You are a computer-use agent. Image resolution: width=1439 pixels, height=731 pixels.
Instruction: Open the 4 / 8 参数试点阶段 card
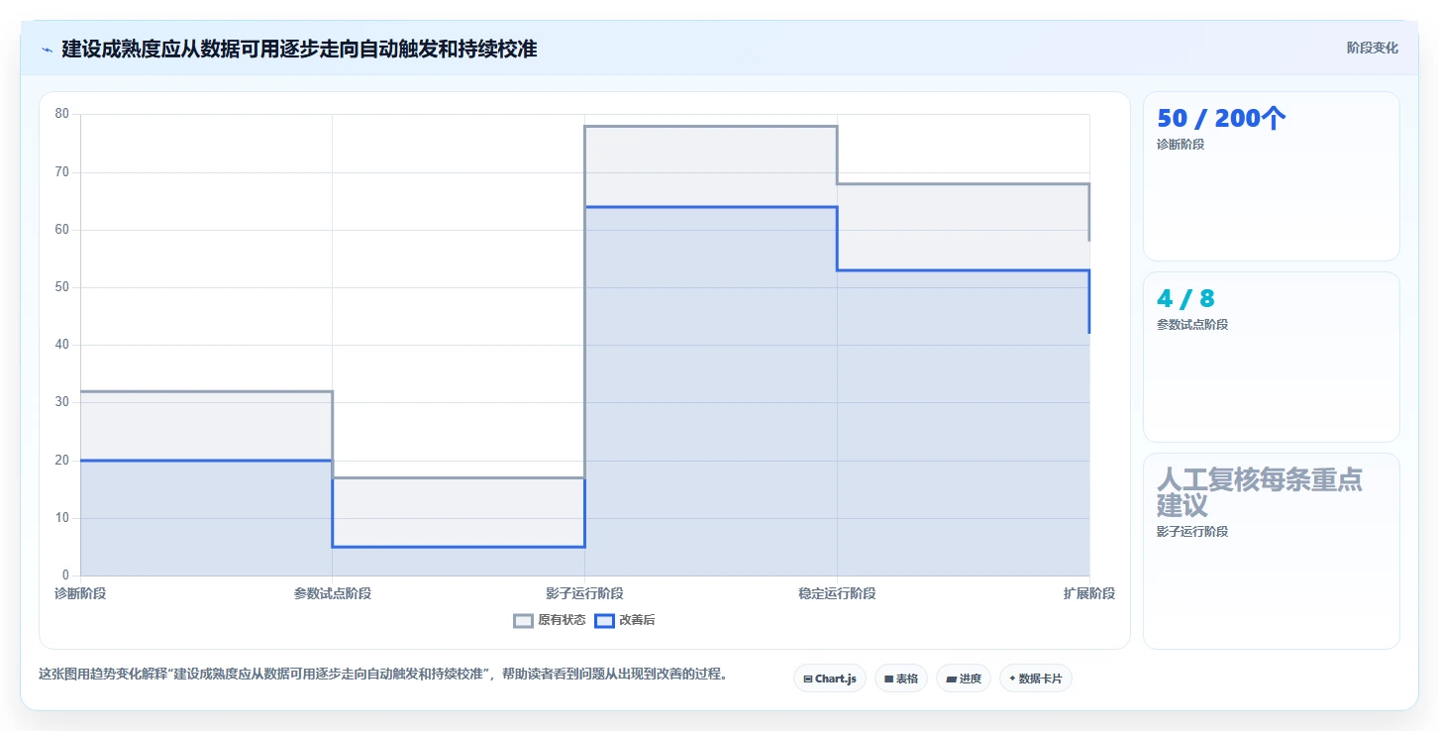[1272, 357]
